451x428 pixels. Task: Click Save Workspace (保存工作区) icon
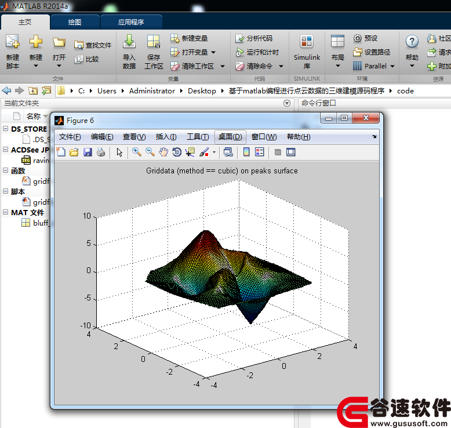154,42
